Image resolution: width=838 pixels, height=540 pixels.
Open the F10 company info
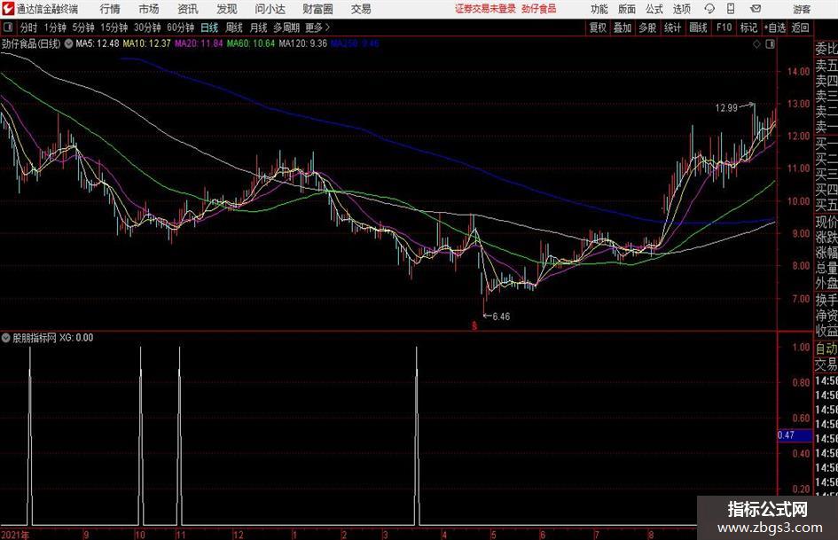click(x=724, y=27)
